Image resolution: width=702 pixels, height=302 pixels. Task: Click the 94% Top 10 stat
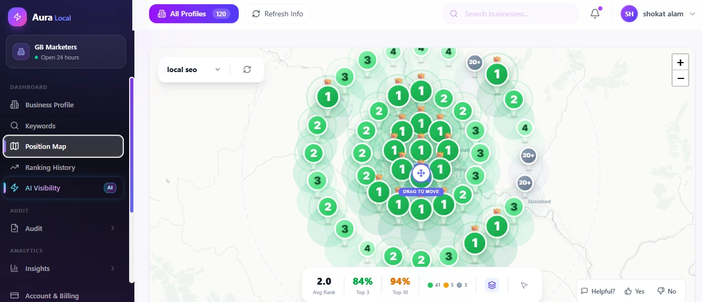click(x=401, y=285)
